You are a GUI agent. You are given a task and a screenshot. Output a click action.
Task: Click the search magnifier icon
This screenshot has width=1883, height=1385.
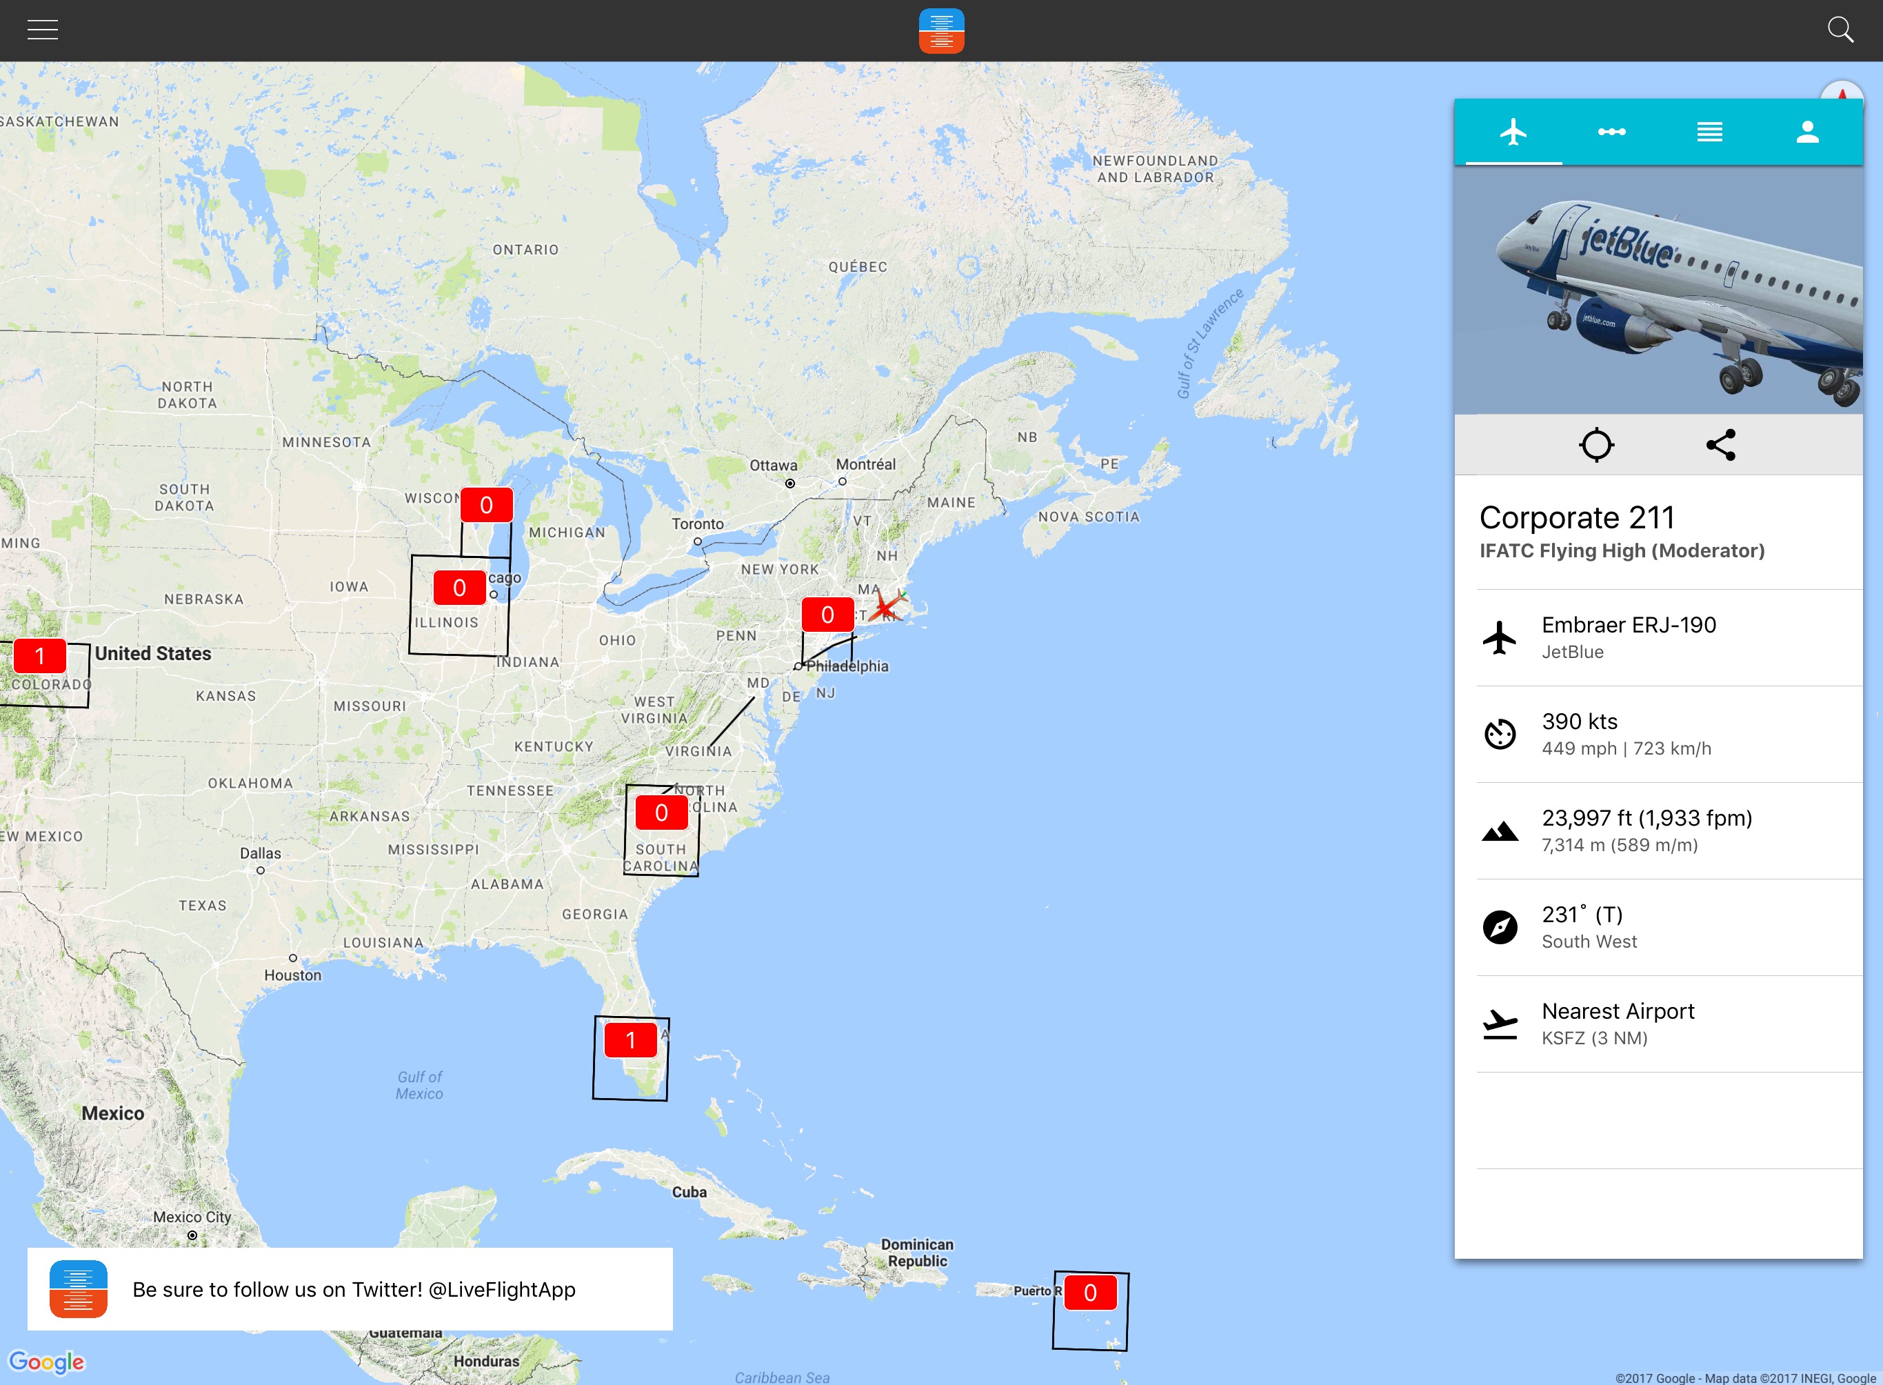click(x=1840, y=30)
